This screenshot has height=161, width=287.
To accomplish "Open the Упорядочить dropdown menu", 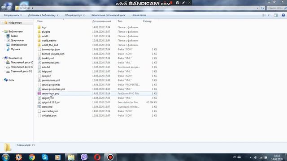I will pos(13,15).
